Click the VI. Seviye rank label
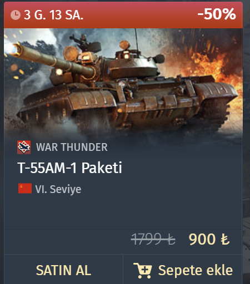Image resolution: width=250 pixels, height=284 pixels. tap(58, 189)
